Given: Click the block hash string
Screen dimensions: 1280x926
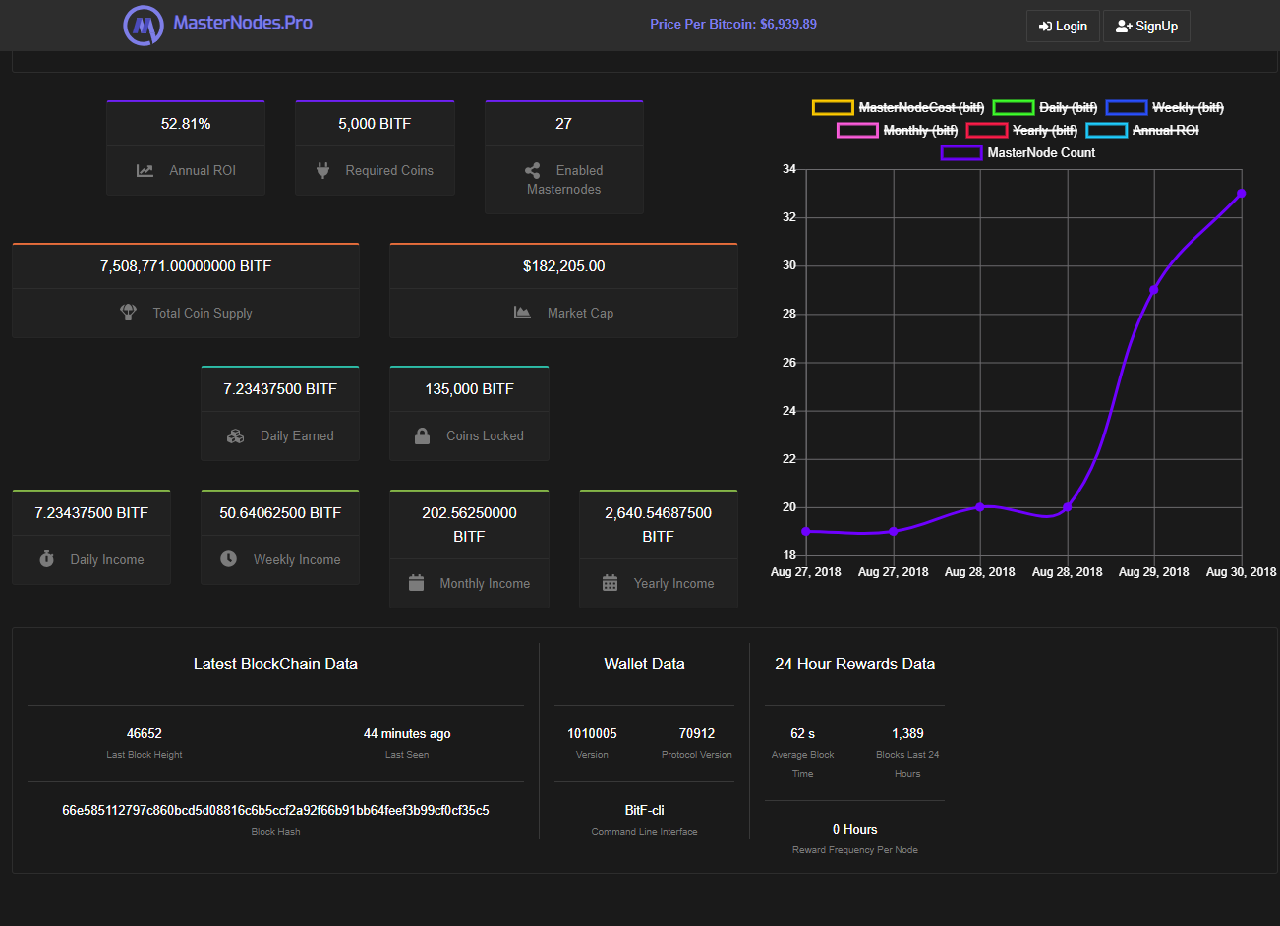Looking at the screenshot, I should tap(275, 810).
